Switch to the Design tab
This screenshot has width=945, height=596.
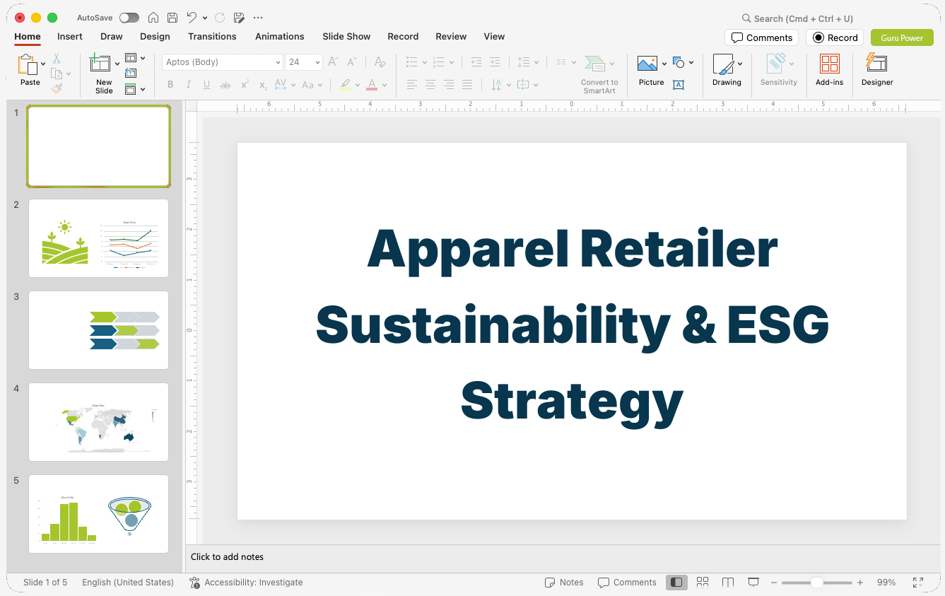155,36
